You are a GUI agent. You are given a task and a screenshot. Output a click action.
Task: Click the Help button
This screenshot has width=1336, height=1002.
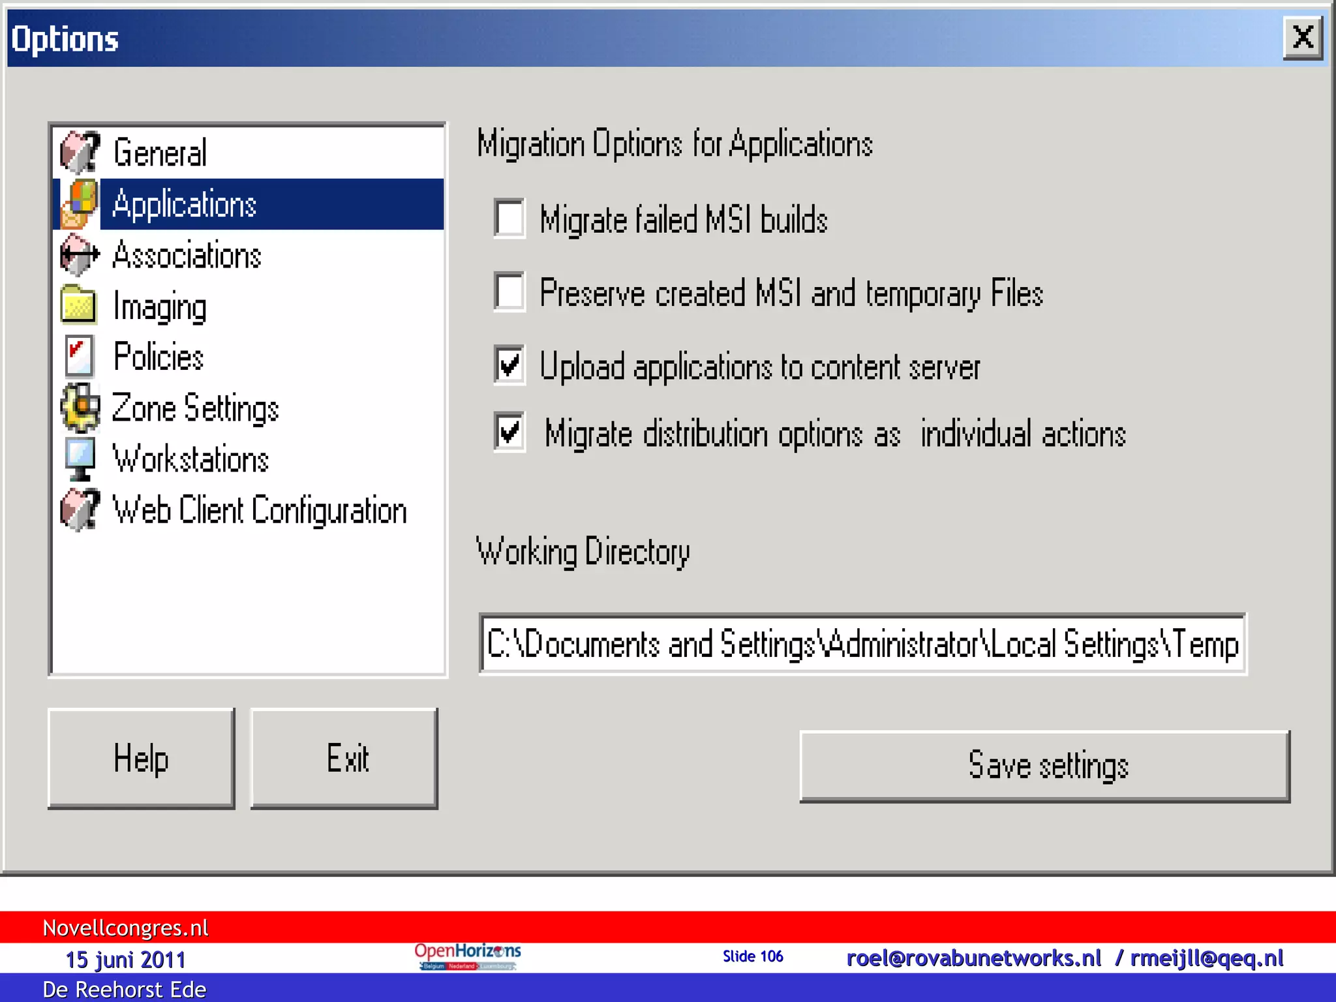[141, 758]
